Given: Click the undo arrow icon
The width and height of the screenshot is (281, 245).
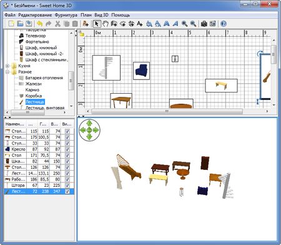Looking at the screenshot, I should point(39,24).
